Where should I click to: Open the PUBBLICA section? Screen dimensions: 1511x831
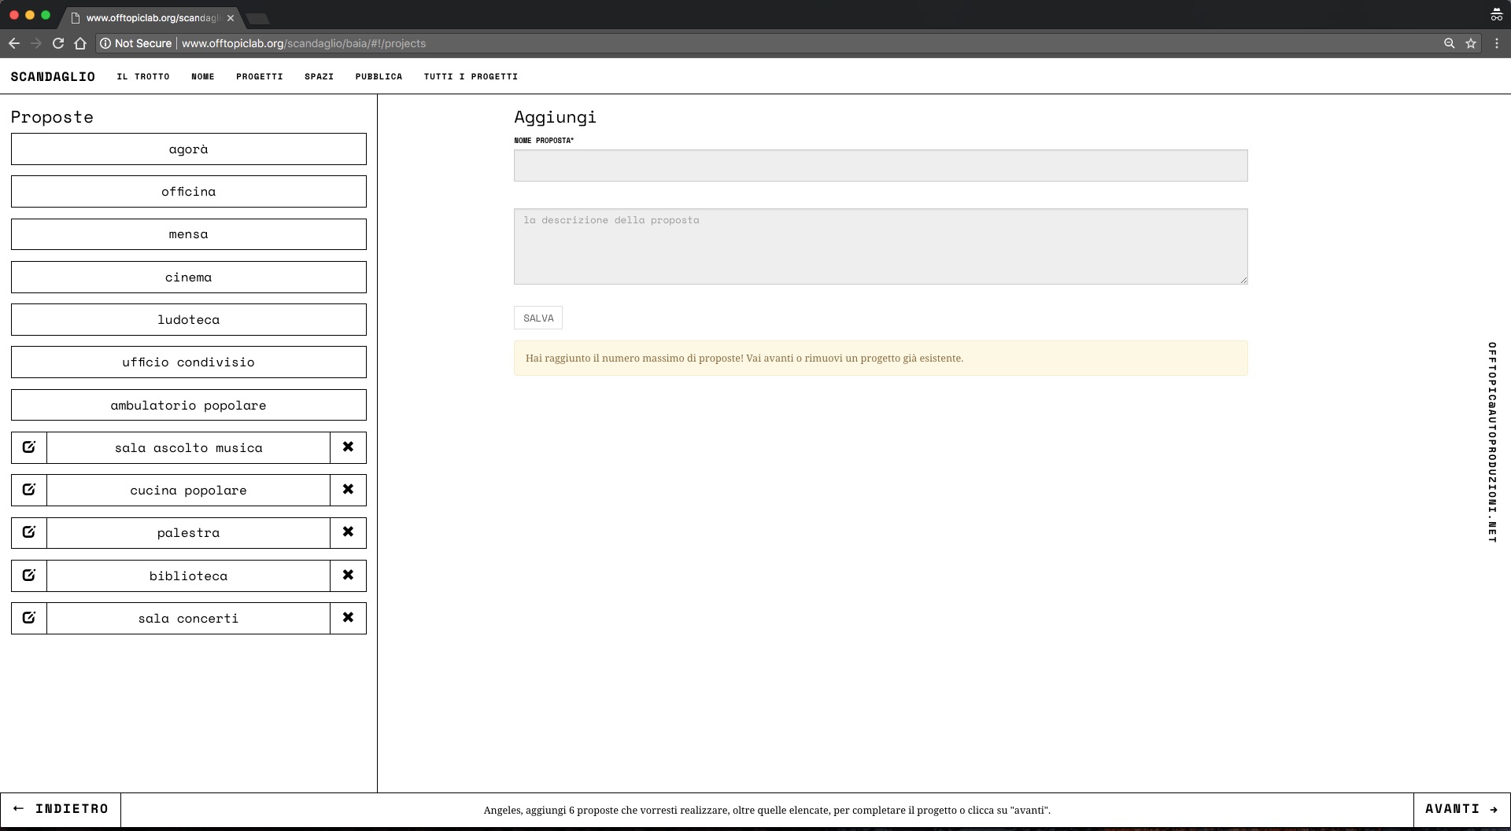[x=379, y=76]
